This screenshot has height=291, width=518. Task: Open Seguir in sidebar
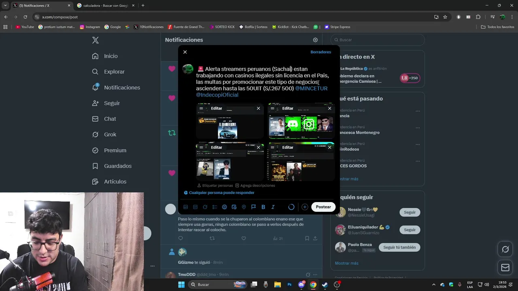(106, 103)
